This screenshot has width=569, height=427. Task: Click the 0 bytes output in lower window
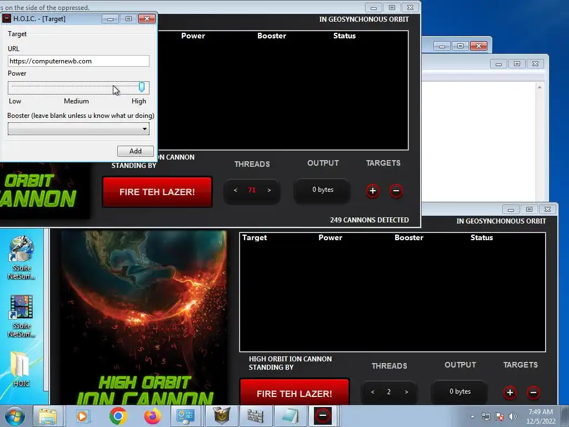(460, 391)
